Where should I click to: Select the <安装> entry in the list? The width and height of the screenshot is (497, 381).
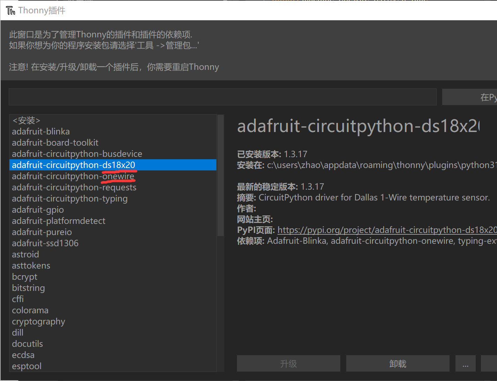point(113,120)
